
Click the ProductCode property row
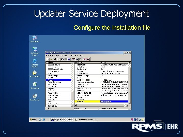tap(101, 65)
